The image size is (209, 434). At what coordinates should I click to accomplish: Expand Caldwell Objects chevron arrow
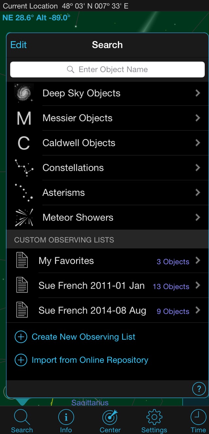click(x=198, y=143)
